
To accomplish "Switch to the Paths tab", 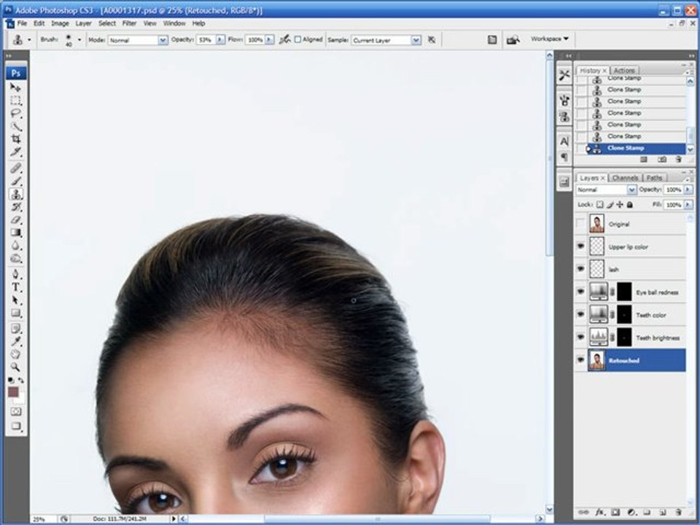I will (x=654, y=178).
